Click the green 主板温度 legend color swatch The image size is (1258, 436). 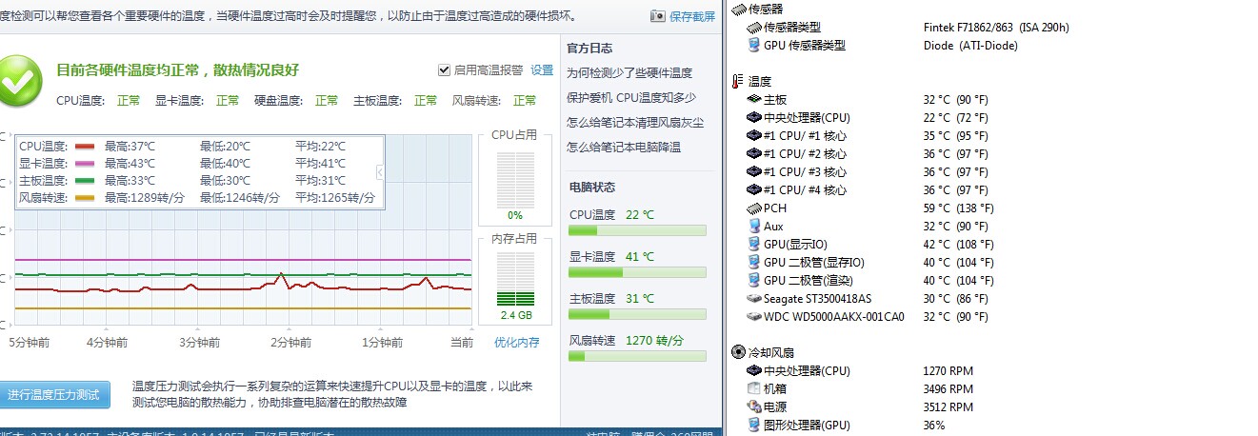coord(84,181)
